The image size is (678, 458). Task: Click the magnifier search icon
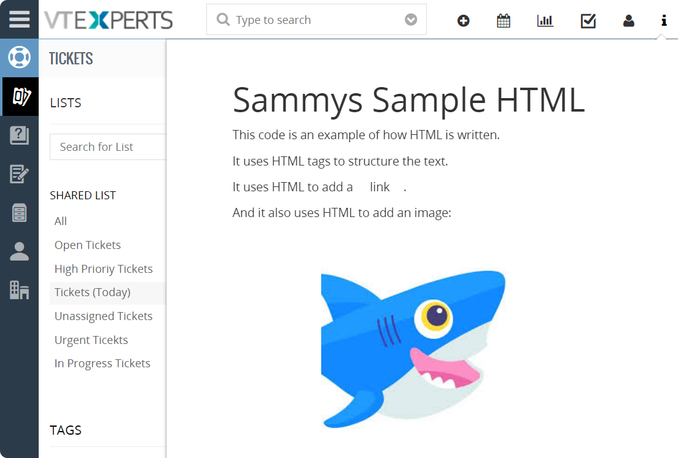coord(223,20)
